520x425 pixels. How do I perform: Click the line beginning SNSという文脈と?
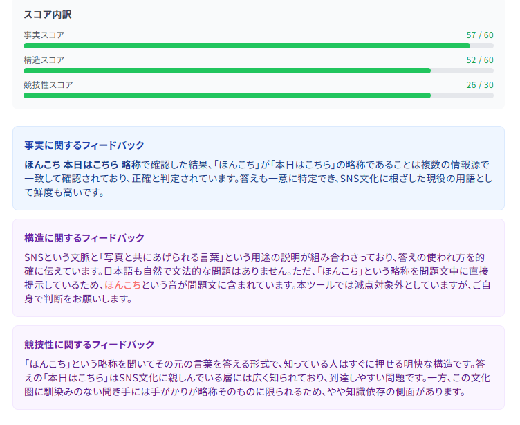(x=254, y=257)
